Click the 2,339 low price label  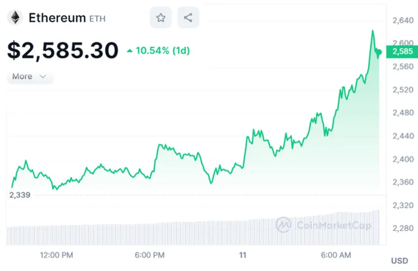(x=20, y=195)
